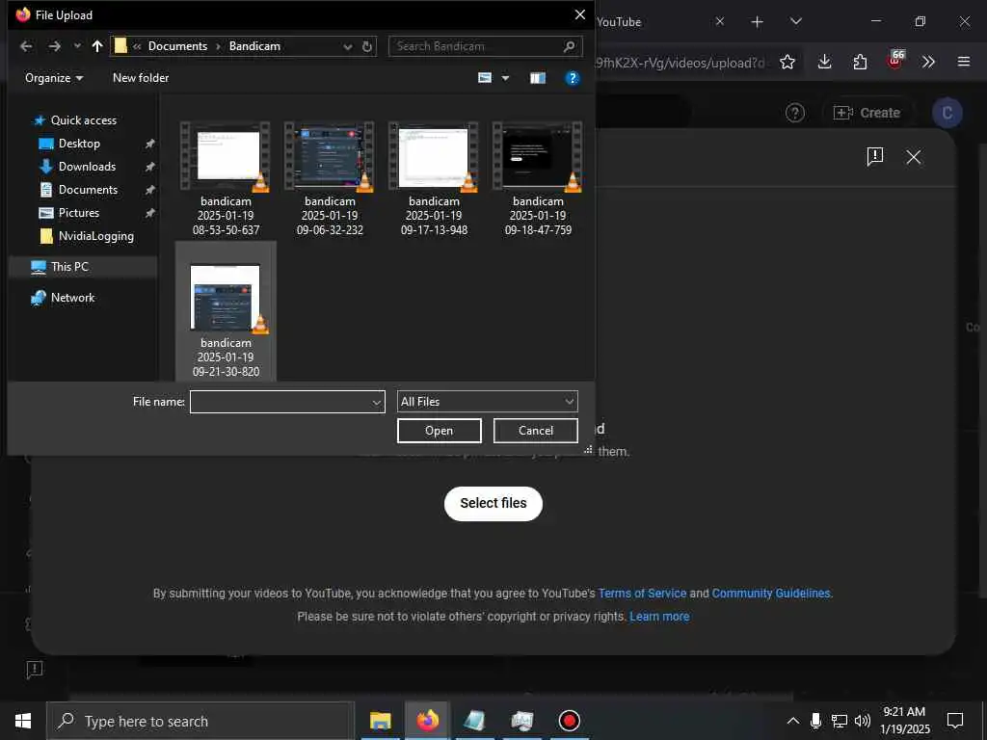The height and width of the screenshot is (740, 987).
Task: Select video bandicam 09-18-47-759
Action: coord(538,178)
